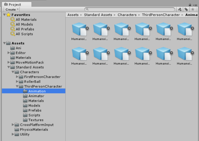Expand the MoveMotionPack folder arrow

click(9, 62)
